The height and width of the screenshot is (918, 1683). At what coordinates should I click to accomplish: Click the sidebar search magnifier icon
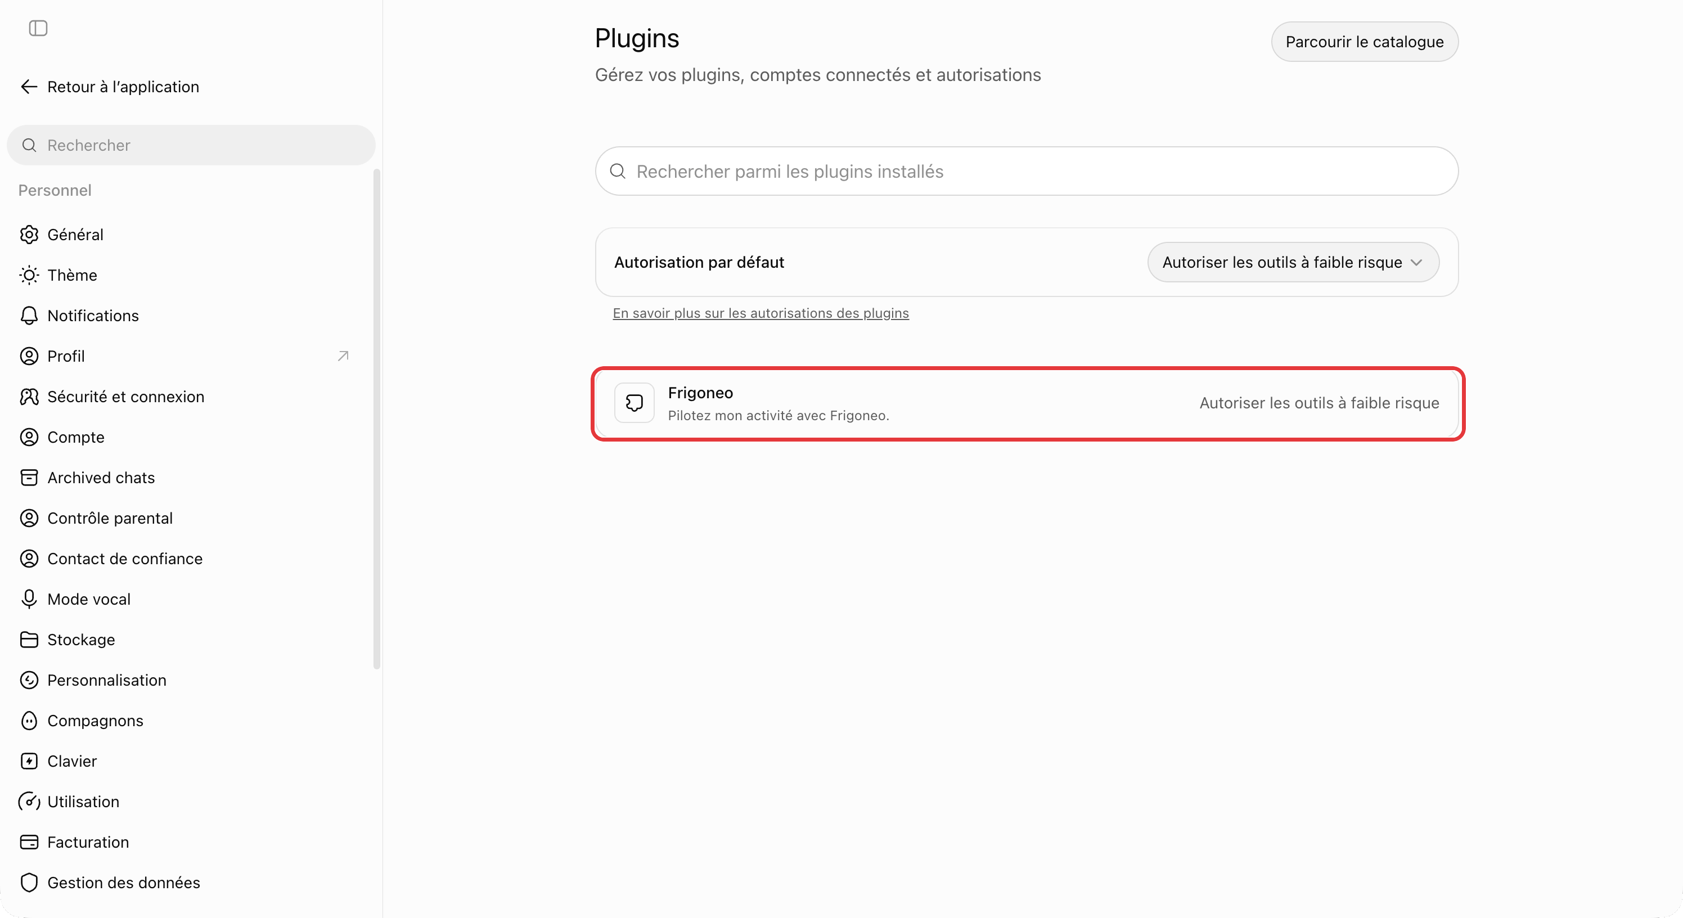[29, 145]
